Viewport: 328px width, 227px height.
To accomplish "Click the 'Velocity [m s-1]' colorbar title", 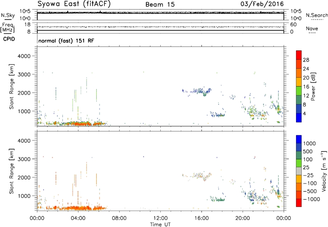I will click(324, 171).
